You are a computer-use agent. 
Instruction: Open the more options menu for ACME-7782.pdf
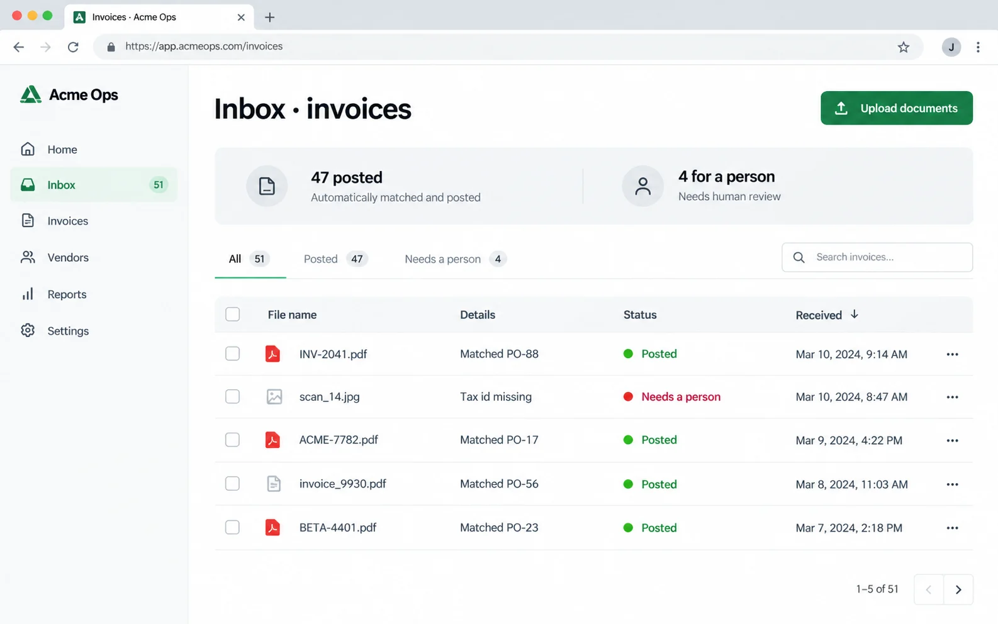click(x=953, y=440)
